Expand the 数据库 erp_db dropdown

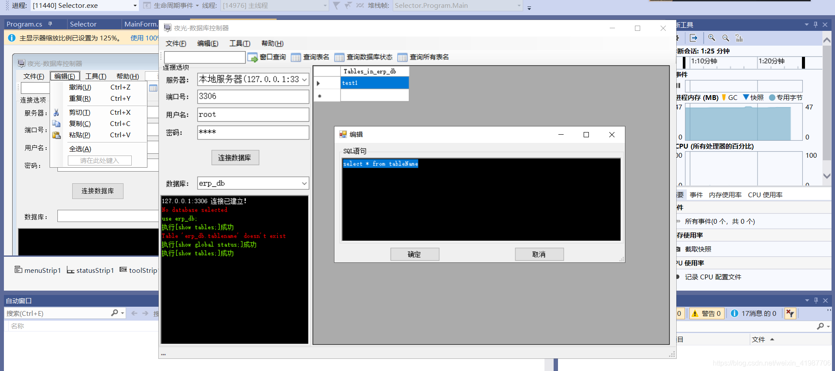[x=304, y=183]
